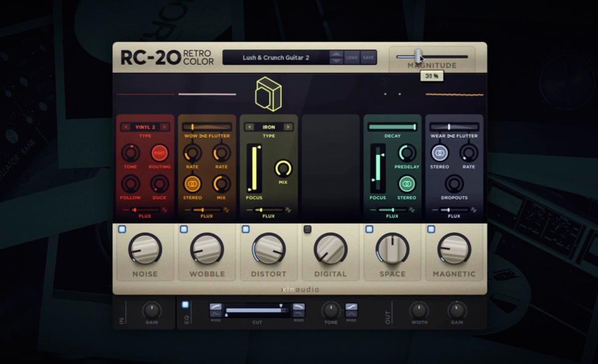Click the Wobble MIX knob

pyautogui.click(x=222, y=184)
